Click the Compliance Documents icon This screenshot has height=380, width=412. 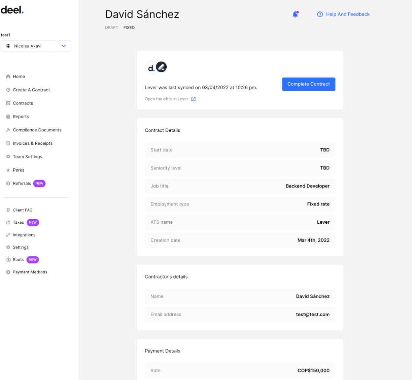click(8, 130)
